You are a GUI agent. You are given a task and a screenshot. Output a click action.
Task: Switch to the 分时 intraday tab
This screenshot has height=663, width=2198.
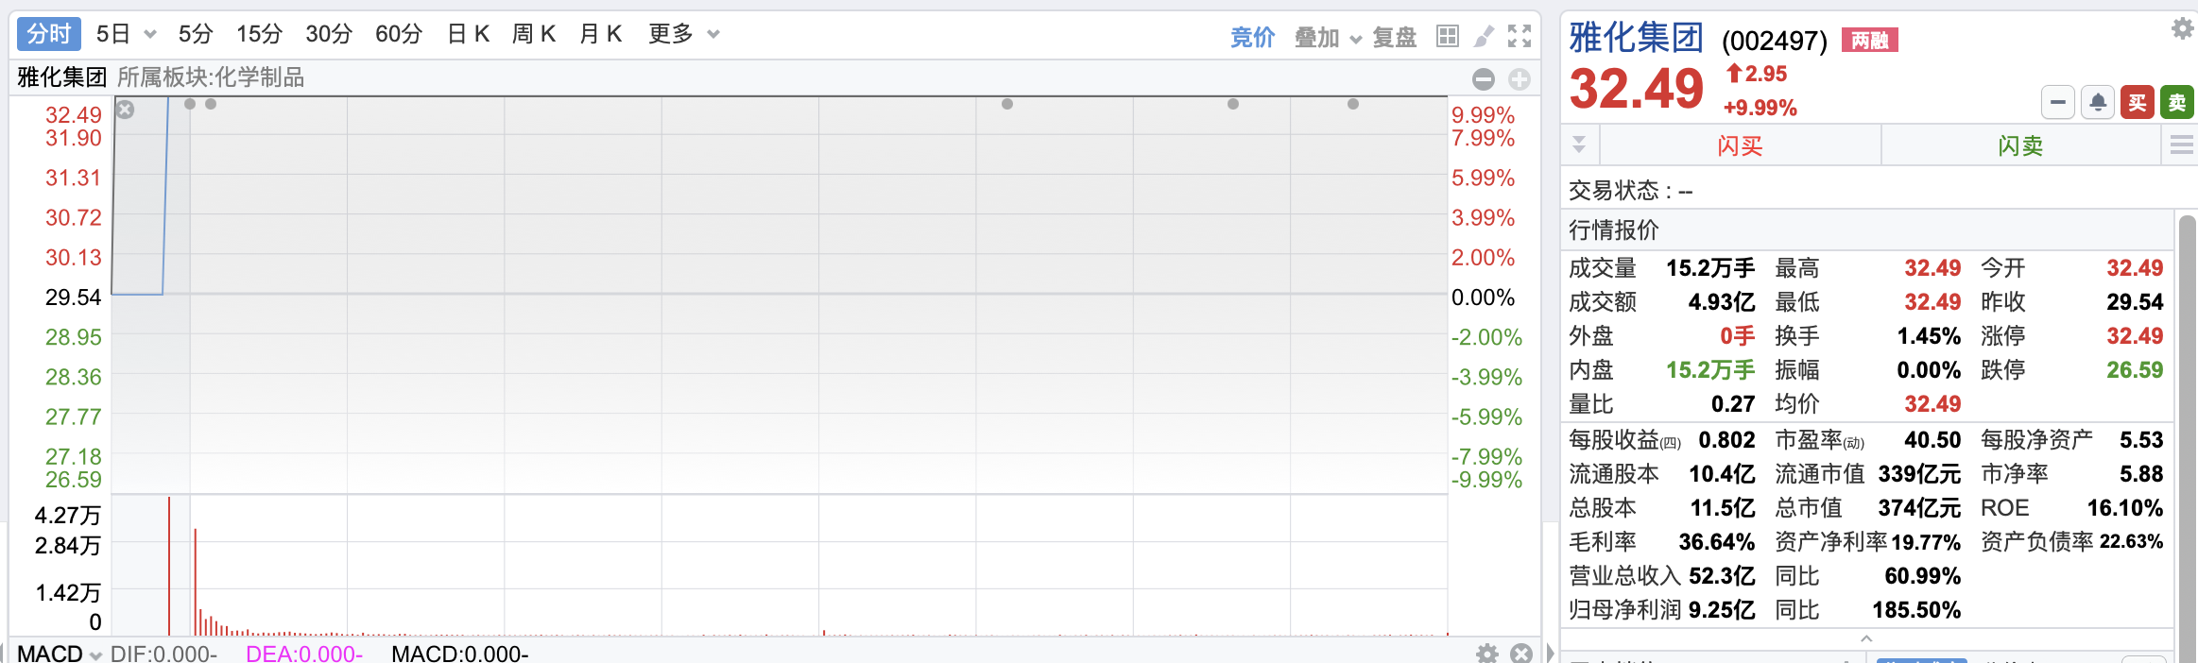tap(48, 34)
